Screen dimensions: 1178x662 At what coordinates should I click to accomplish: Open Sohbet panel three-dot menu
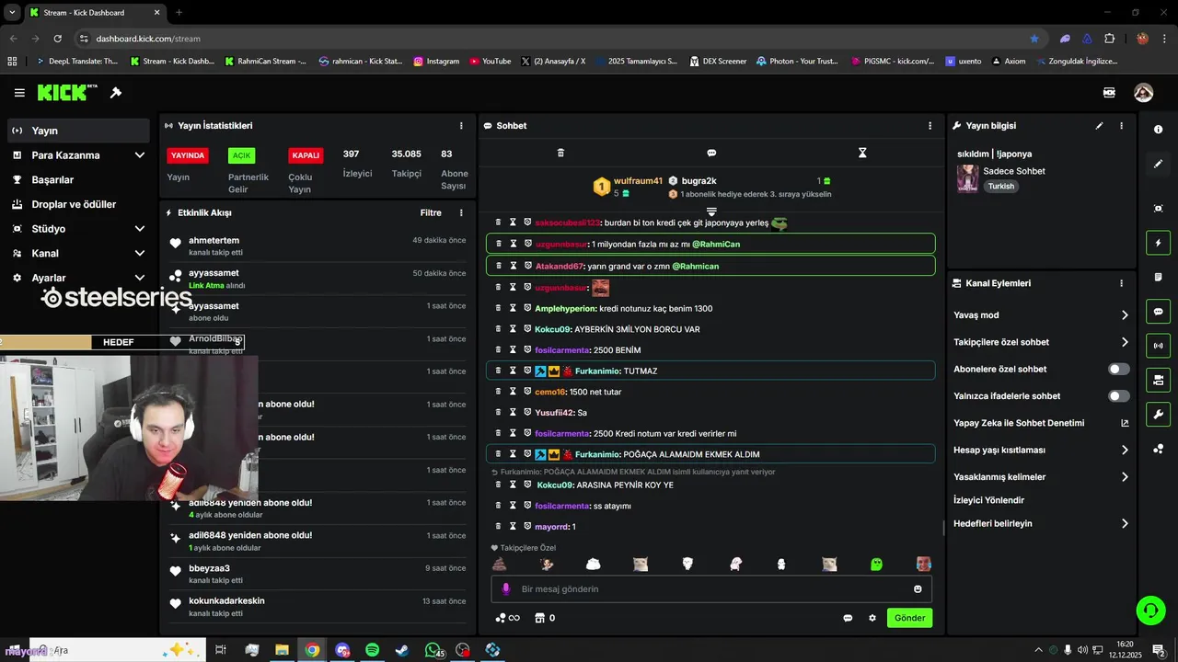[930, 126]
